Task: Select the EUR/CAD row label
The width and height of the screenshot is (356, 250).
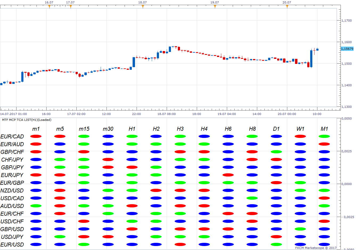Action: tap(12, 137)
